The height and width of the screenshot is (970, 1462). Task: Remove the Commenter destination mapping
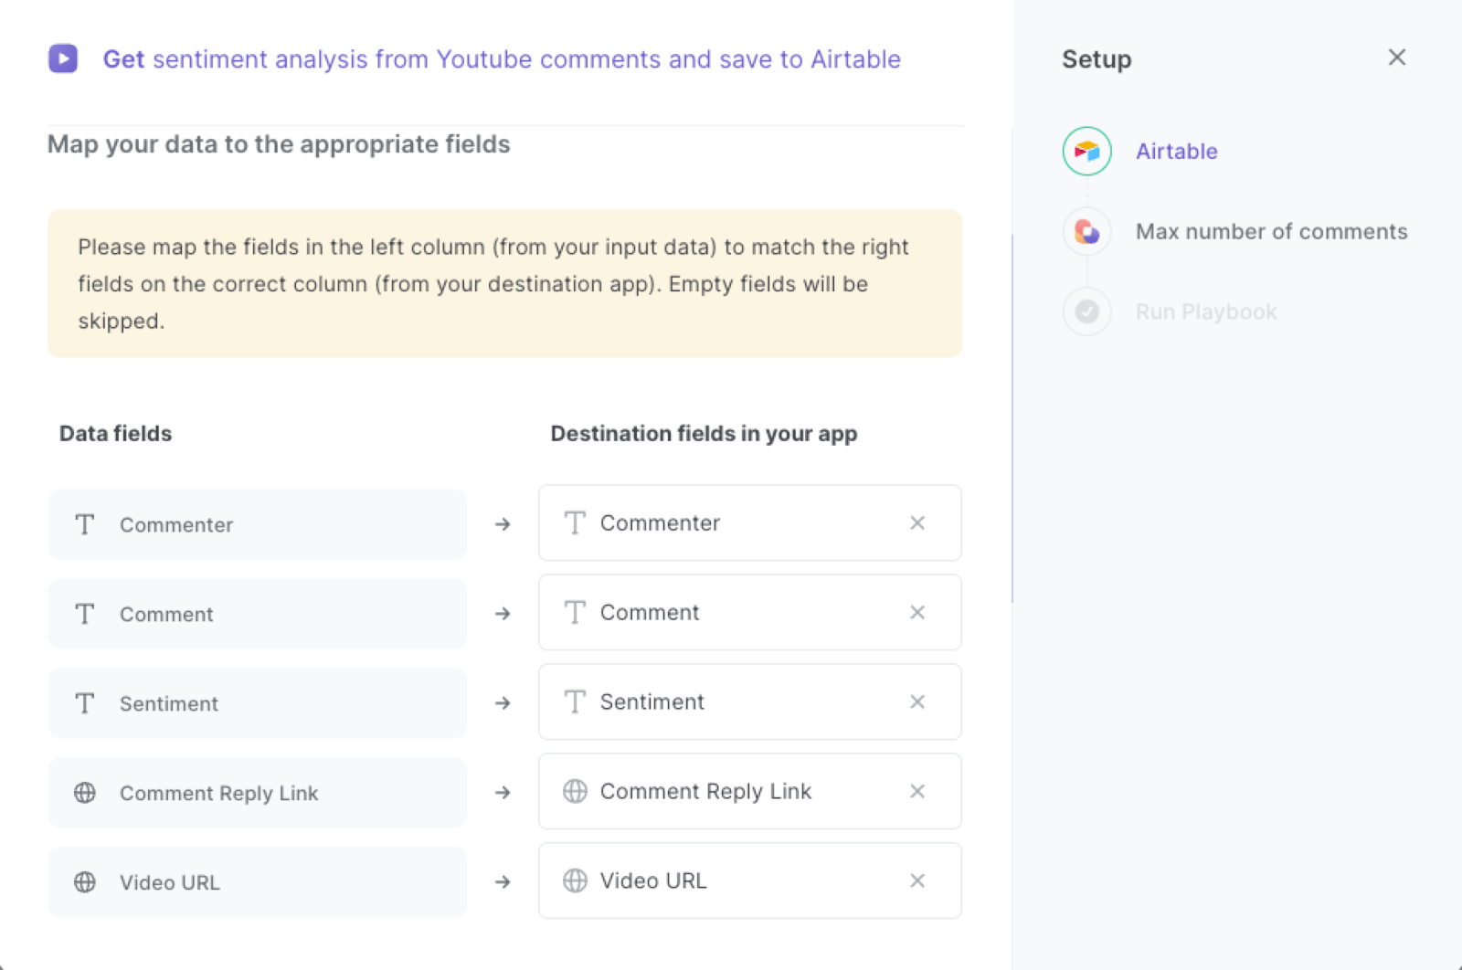pyautogui.click(x=916, y=523)
